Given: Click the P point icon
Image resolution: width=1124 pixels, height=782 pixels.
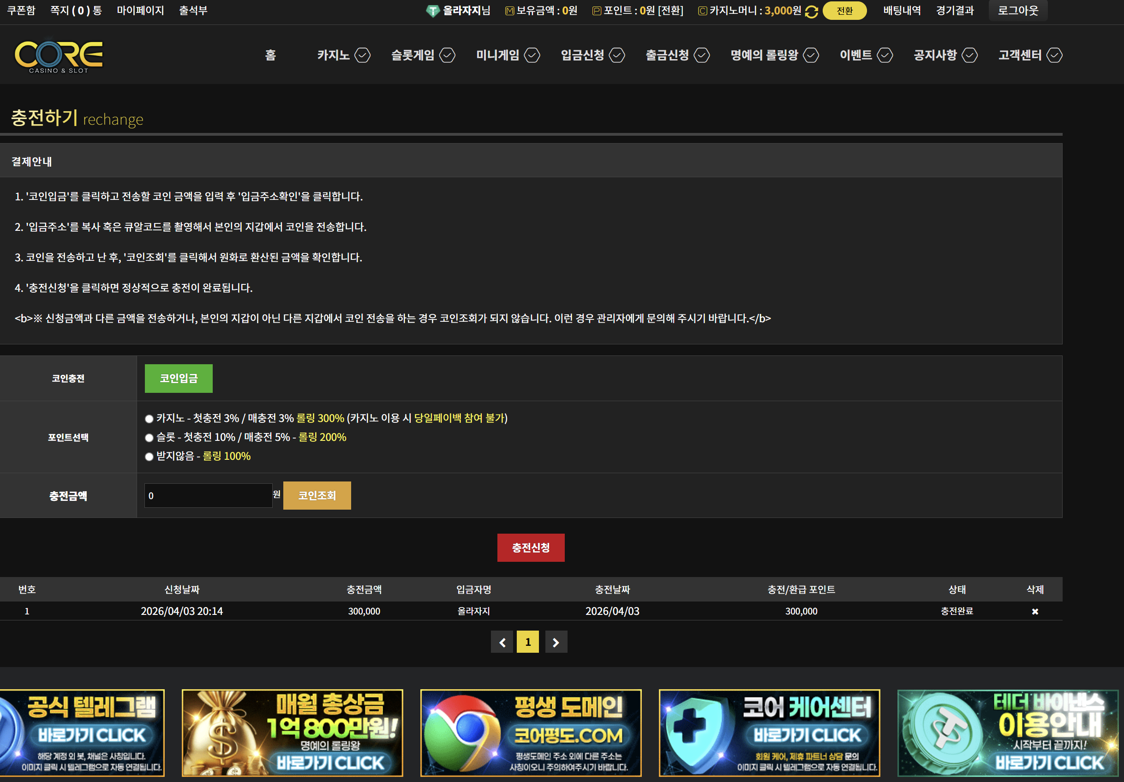Looking at the screenshot, I should click(x=596, y=11).
